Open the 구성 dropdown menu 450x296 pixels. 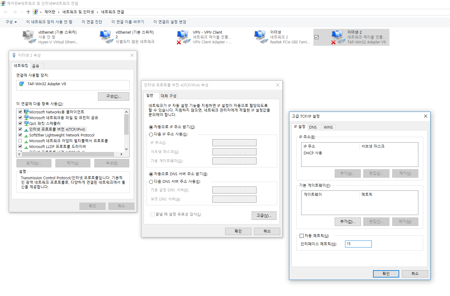coord(11,22)
